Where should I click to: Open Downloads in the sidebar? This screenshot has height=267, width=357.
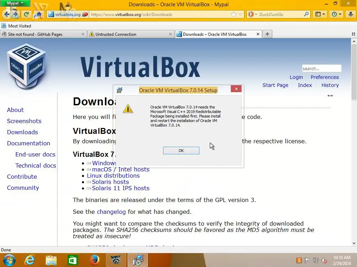tap(22, 132)
